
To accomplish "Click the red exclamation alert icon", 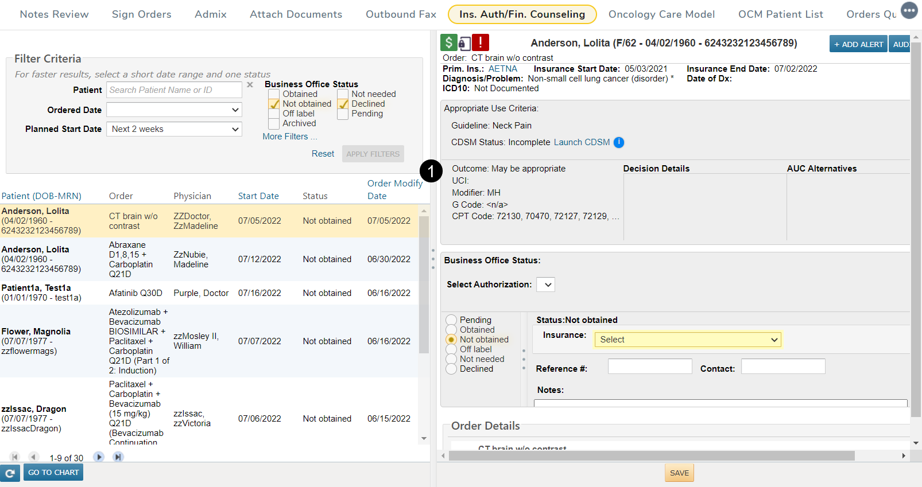I will pos(481,42).
